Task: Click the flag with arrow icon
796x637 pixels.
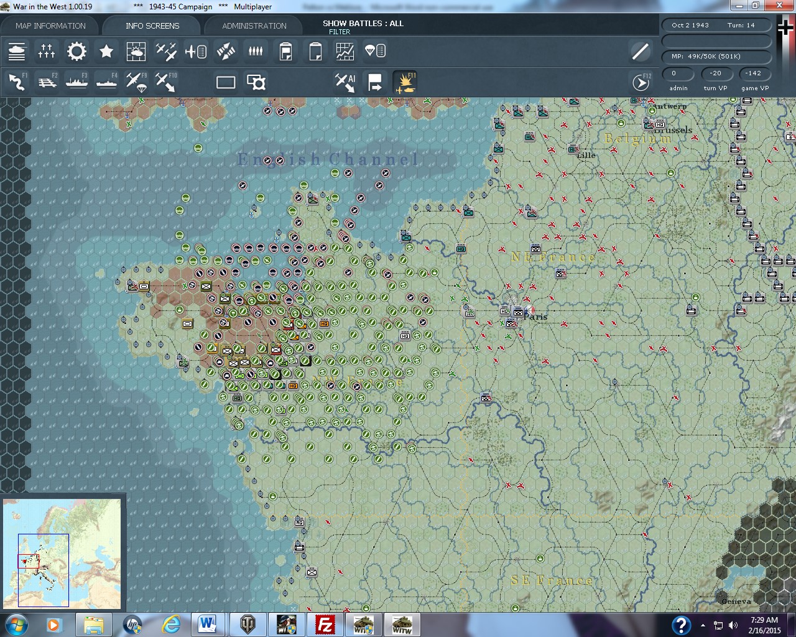Action: (375, 82)
